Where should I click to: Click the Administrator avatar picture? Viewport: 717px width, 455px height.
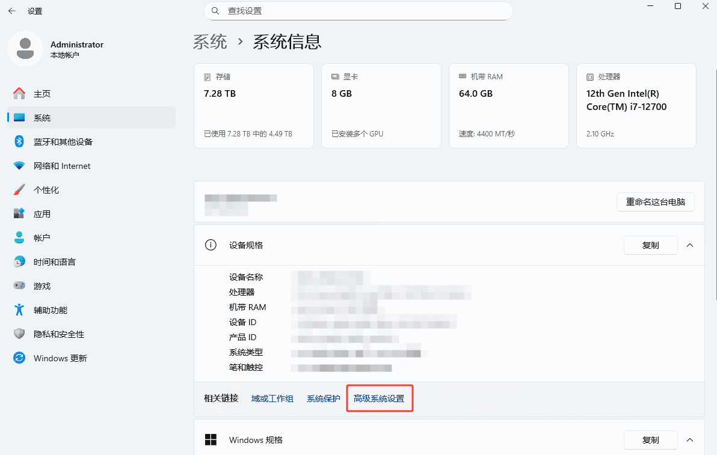pyautogui.click(x=25, y=49)
